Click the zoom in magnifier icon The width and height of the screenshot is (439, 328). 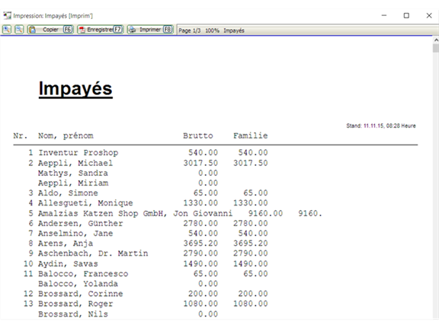click(x=7, y=30)
